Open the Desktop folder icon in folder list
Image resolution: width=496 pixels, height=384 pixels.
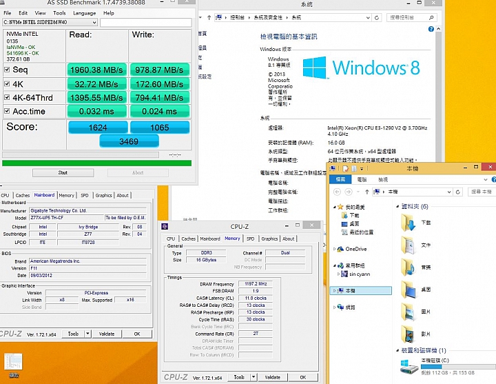click(x=408, y=290)
